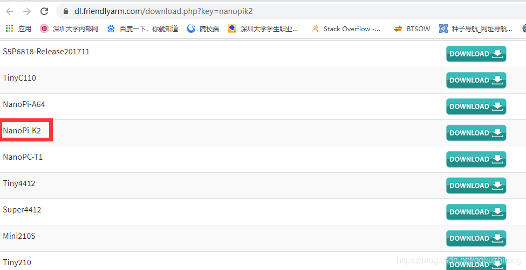Click the Mini210S row text
This screenshot has width=526, height=270.
19,236
